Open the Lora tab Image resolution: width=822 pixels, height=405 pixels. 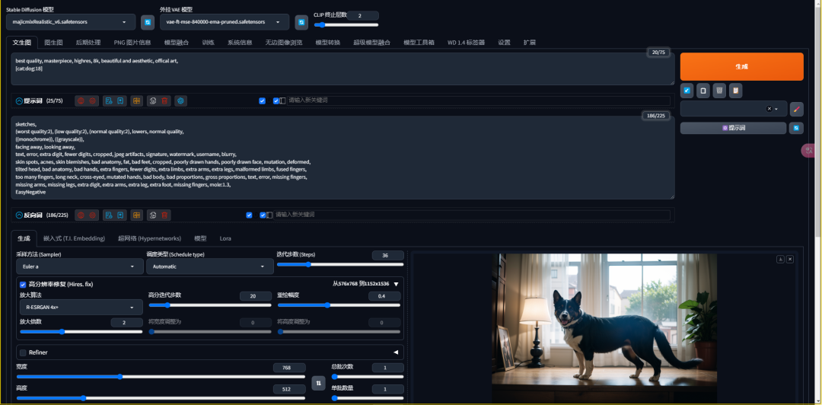tap(225, 238)
